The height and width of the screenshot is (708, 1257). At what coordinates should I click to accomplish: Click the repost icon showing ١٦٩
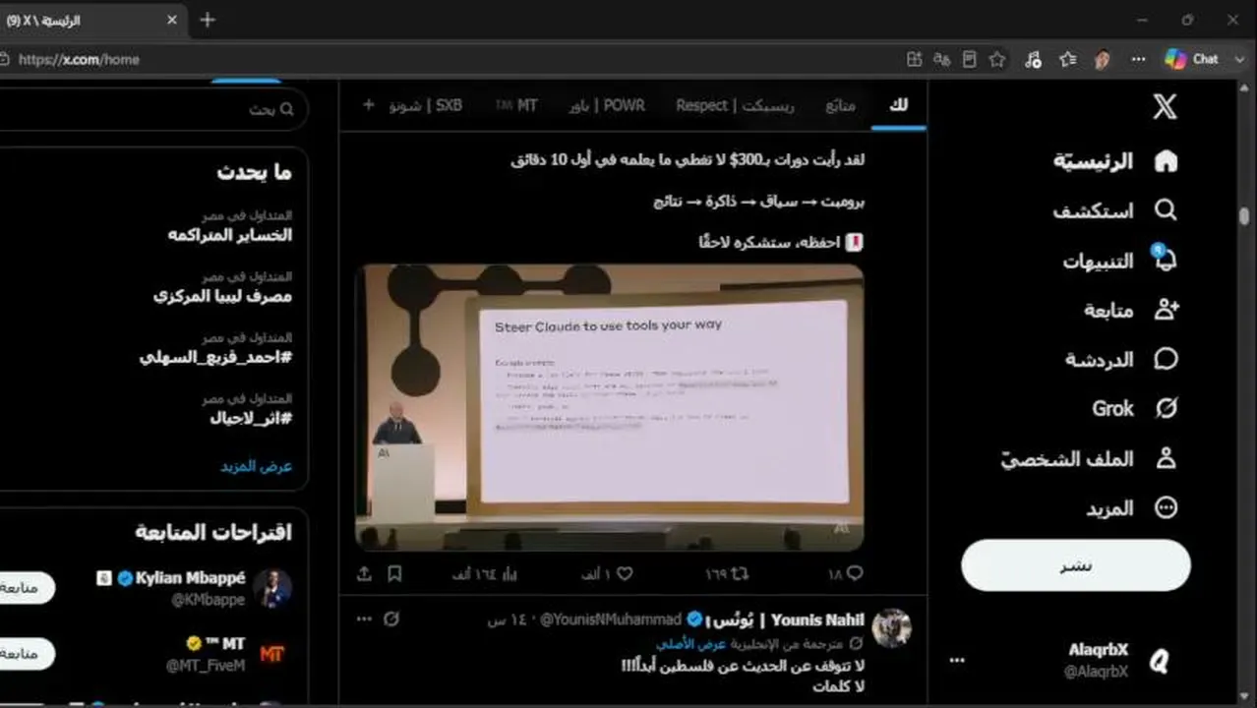(x=728, y=573)
